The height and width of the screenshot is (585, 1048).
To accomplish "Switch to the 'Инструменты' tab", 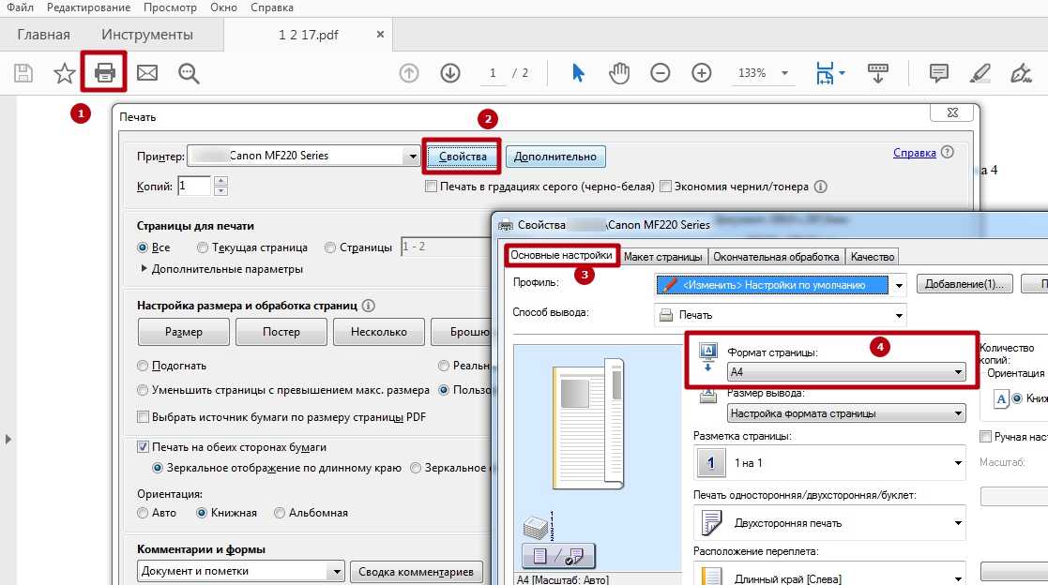I will pos(147,34).
